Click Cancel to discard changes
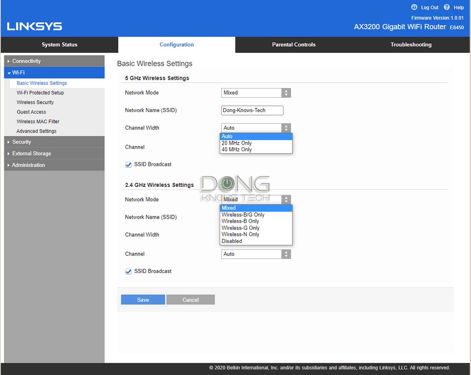Screen dimensions: 471x375 click(x=191, y=299)
